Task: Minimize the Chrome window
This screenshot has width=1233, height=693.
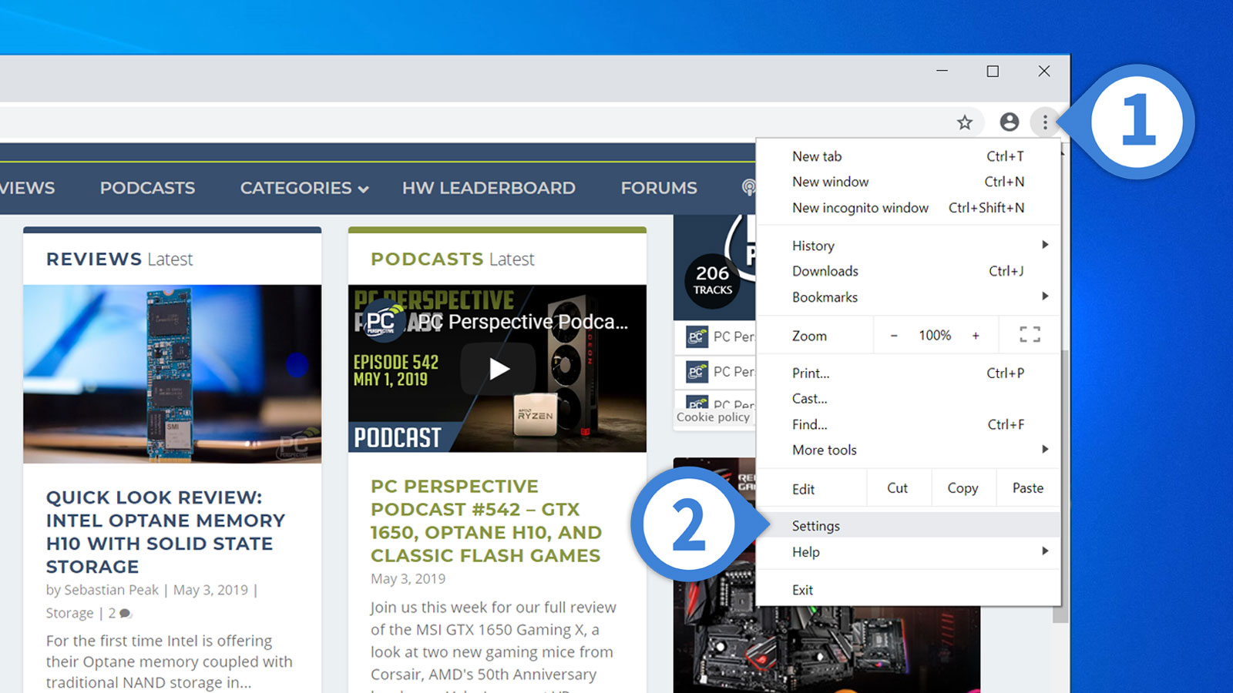Action: 942,71
